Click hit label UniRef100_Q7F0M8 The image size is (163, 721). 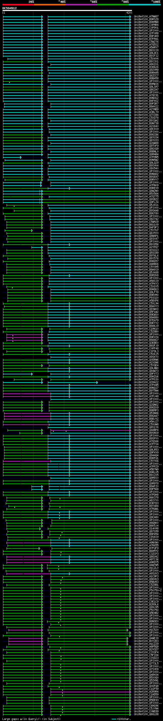click(146, 33)
